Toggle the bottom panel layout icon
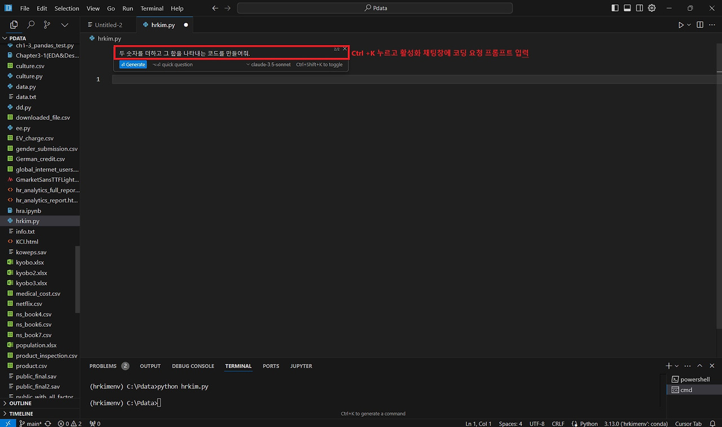This screenshot has width=722, height=427. 627,8
